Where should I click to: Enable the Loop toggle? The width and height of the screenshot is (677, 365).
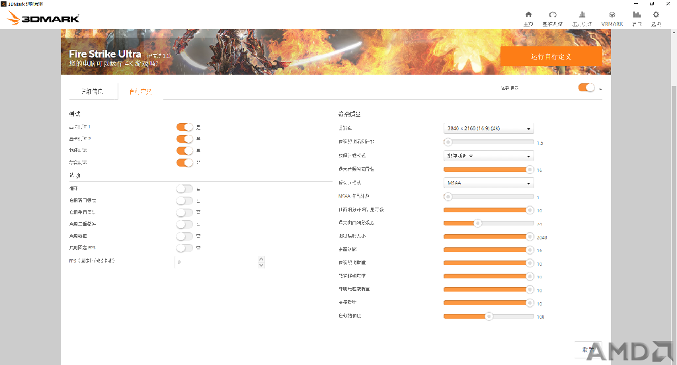pyautogui.click(x=185, y=189)
